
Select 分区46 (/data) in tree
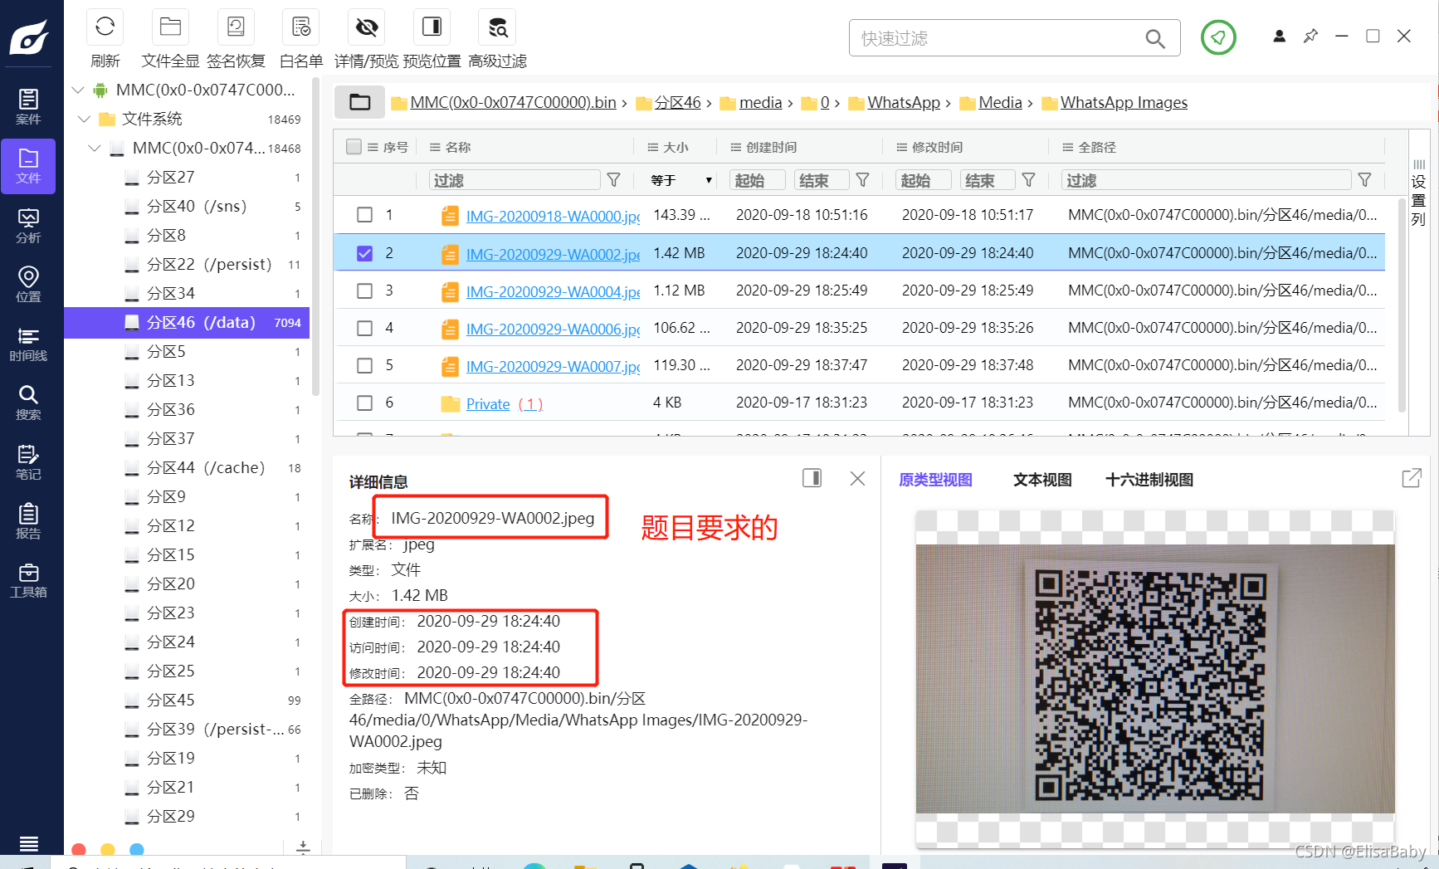(187, 322)
